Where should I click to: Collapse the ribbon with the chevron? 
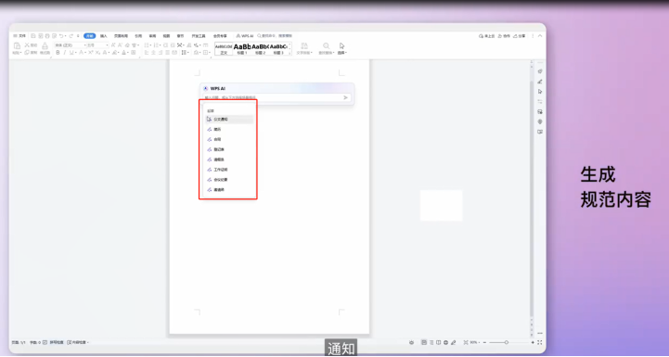(x=540, y=36)
